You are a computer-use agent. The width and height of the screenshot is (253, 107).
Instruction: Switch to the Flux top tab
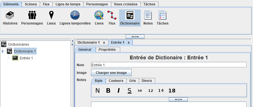pyautogui.click(x=46, y=4)
